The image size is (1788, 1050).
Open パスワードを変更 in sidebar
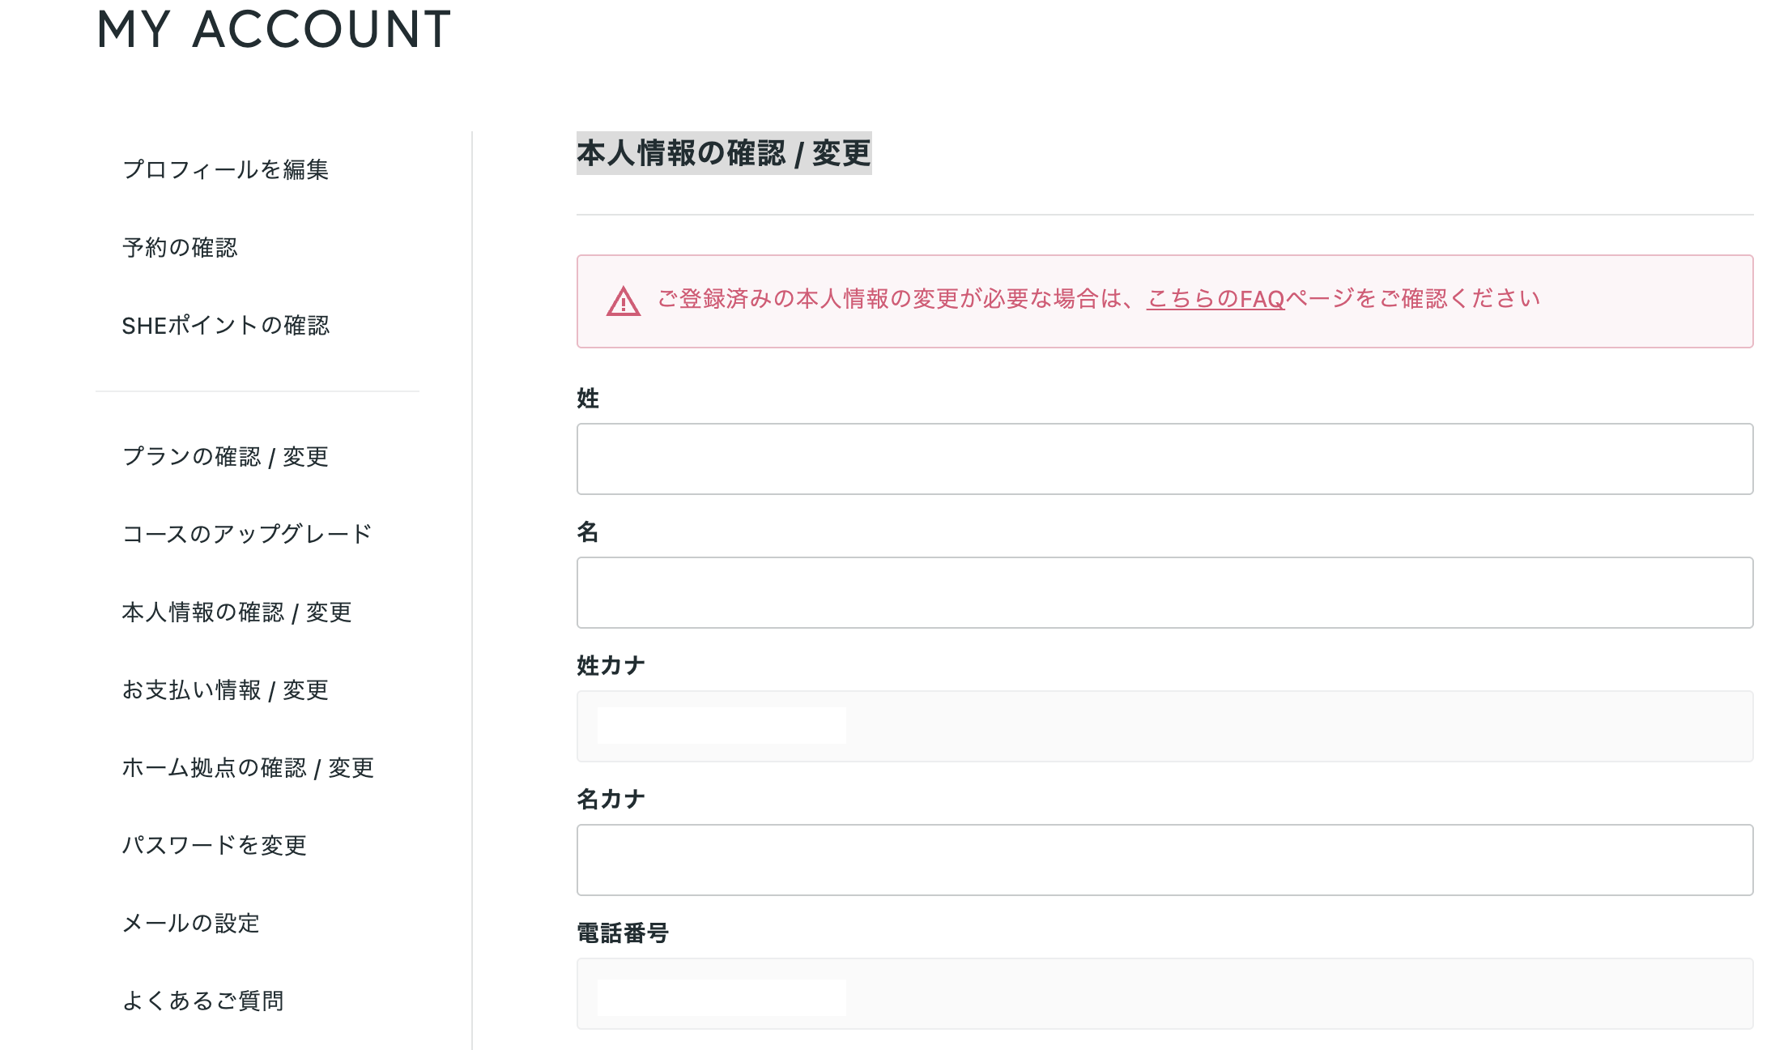tap(214, 846)
